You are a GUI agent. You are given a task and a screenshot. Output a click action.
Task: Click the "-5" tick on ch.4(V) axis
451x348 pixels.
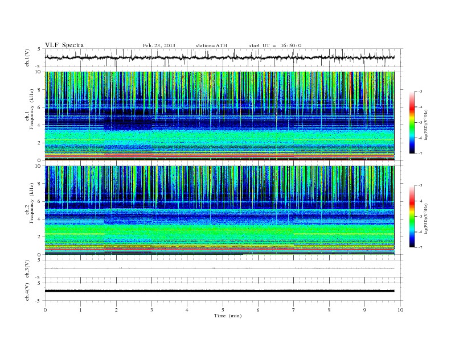click(x=39, y=301)
